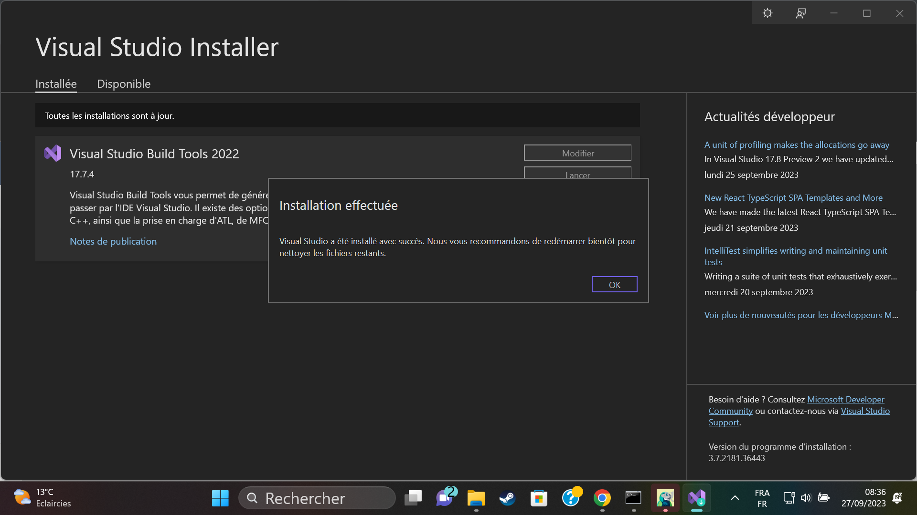Open the Teams chat taskbar icon

(x=446, y=497)
